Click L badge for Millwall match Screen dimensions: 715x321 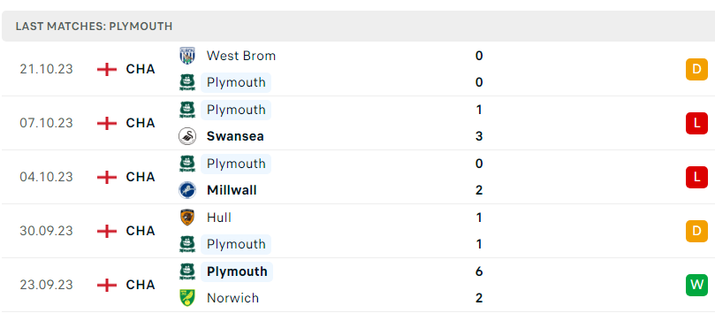click(x=696, y=177)
